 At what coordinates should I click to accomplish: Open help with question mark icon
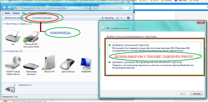click(128, 18)
